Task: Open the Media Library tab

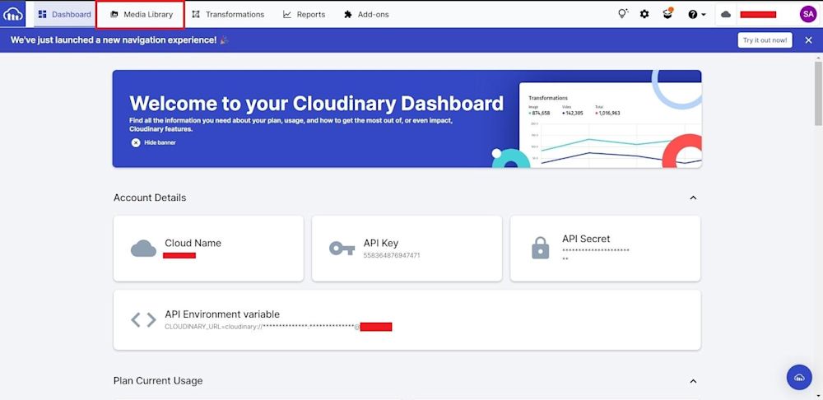Action: click(140, 14)
